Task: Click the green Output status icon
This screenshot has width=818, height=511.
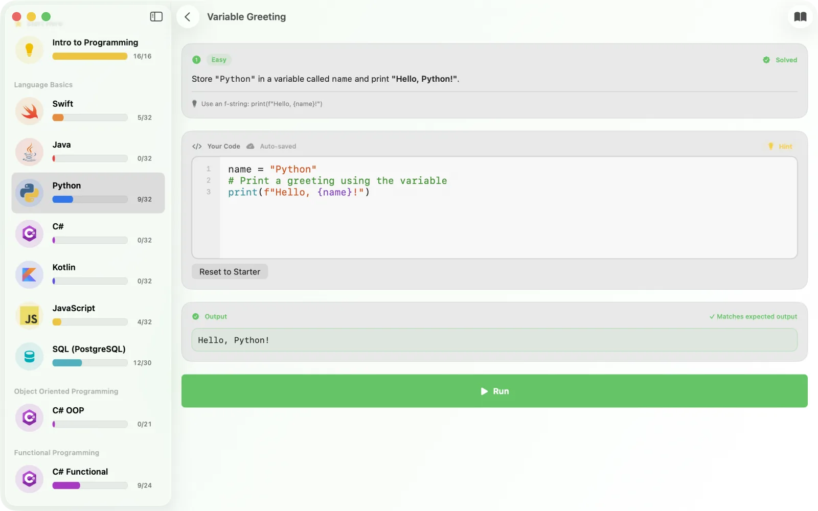Action: 195,316
